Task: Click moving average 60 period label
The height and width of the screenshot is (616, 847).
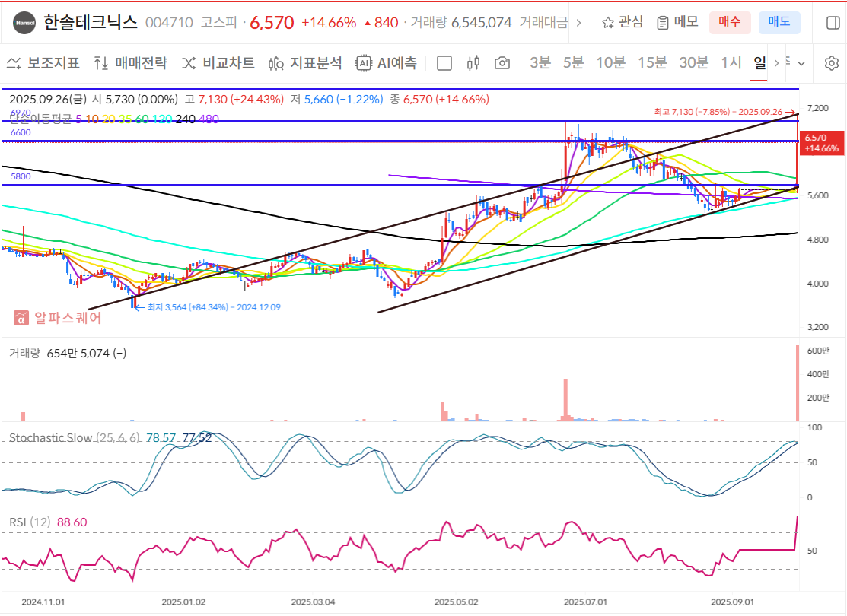Action: pos(142,119)
